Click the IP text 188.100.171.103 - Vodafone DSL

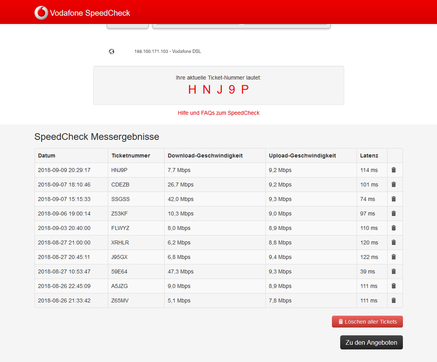[168, 51]
